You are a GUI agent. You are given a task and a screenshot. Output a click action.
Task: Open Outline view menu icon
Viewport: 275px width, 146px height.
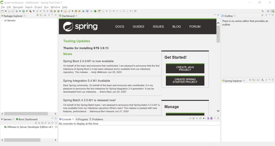(x=266, y=15)
